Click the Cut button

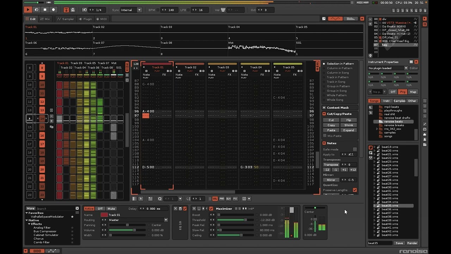[331, 120]
